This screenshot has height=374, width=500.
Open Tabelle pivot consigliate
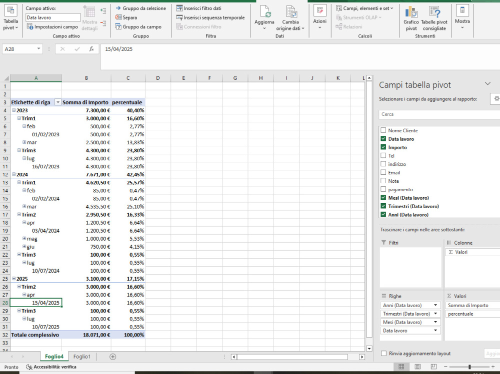(x=434, y=18)
